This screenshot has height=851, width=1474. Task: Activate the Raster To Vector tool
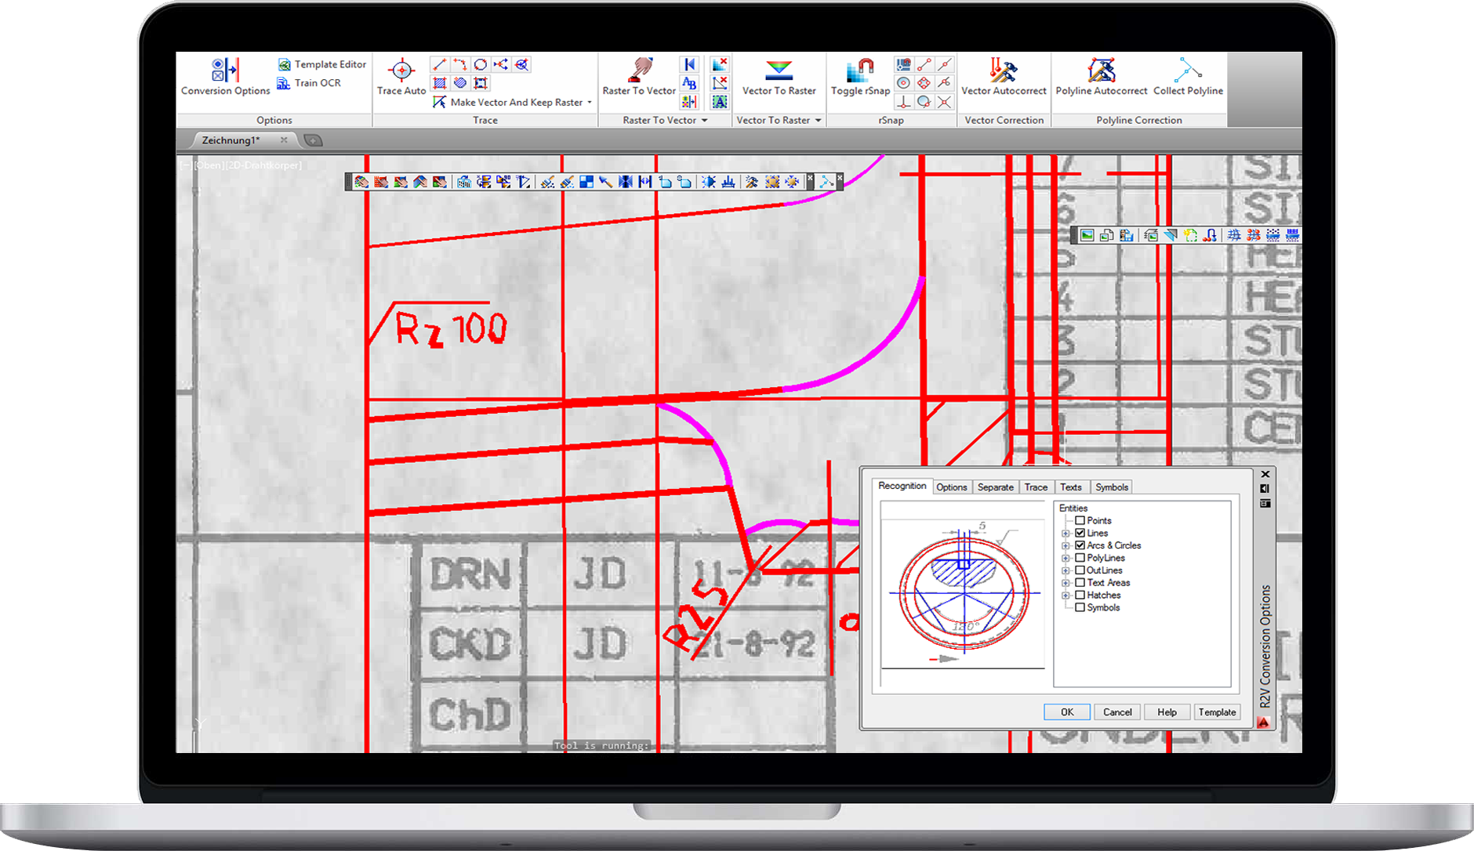(x=638, y=76)
